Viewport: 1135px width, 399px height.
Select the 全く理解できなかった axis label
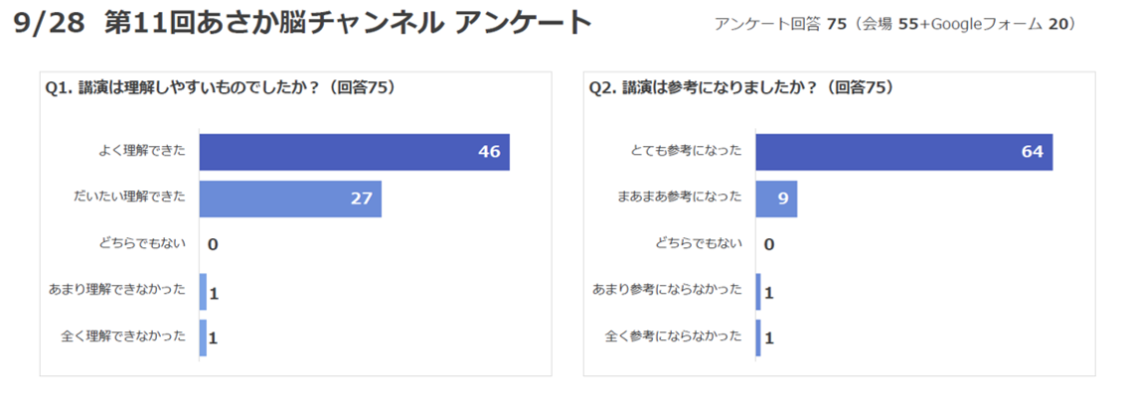point(123,335)
